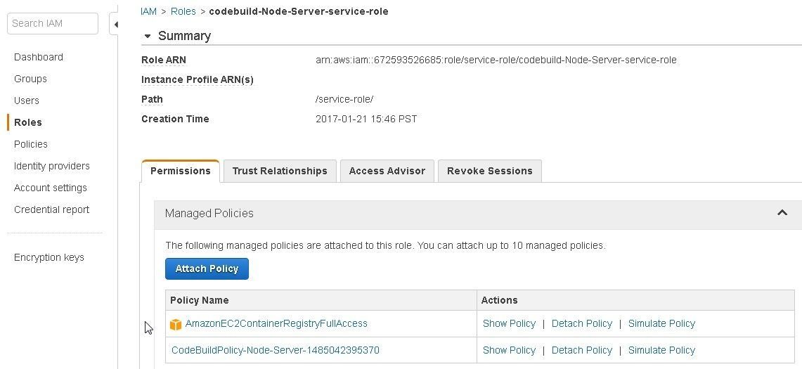Open Users in the sidebar

tap(27, 101)
